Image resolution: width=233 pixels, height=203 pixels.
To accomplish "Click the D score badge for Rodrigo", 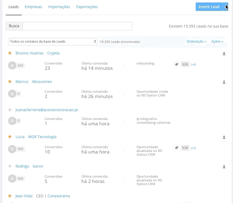I will click(x=12, y=179).
